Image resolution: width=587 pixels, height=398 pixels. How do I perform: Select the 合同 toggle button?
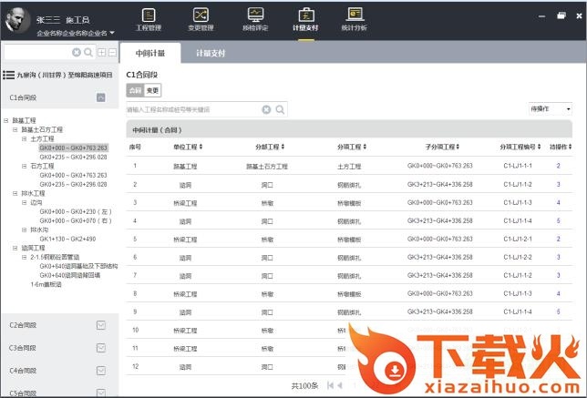click(135, 91)
